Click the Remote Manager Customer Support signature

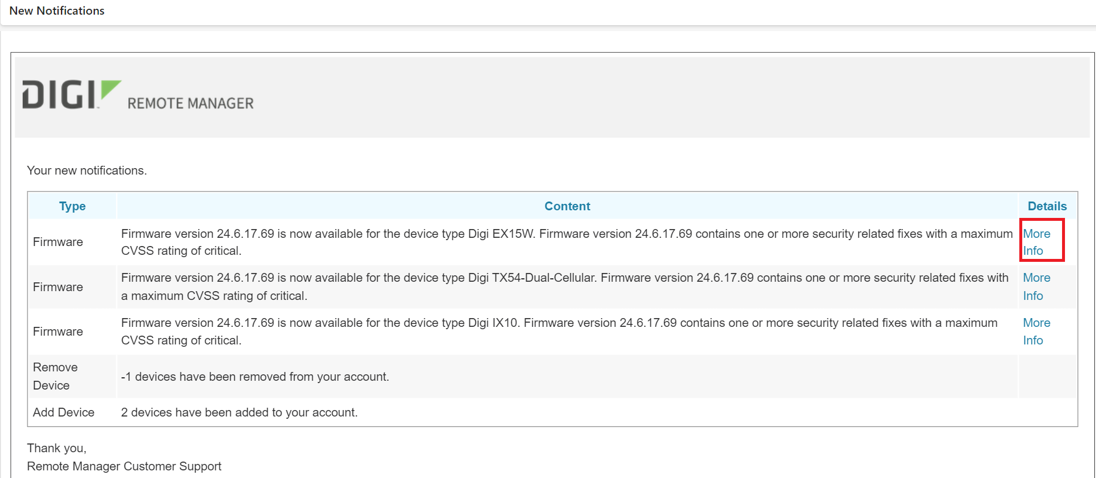point(124,466)
